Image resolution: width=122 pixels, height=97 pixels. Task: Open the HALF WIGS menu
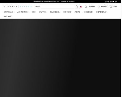tap(43, 12)
